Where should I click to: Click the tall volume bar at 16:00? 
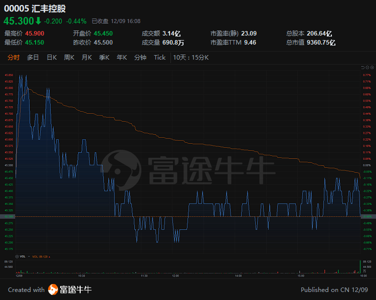click(359, 266)
